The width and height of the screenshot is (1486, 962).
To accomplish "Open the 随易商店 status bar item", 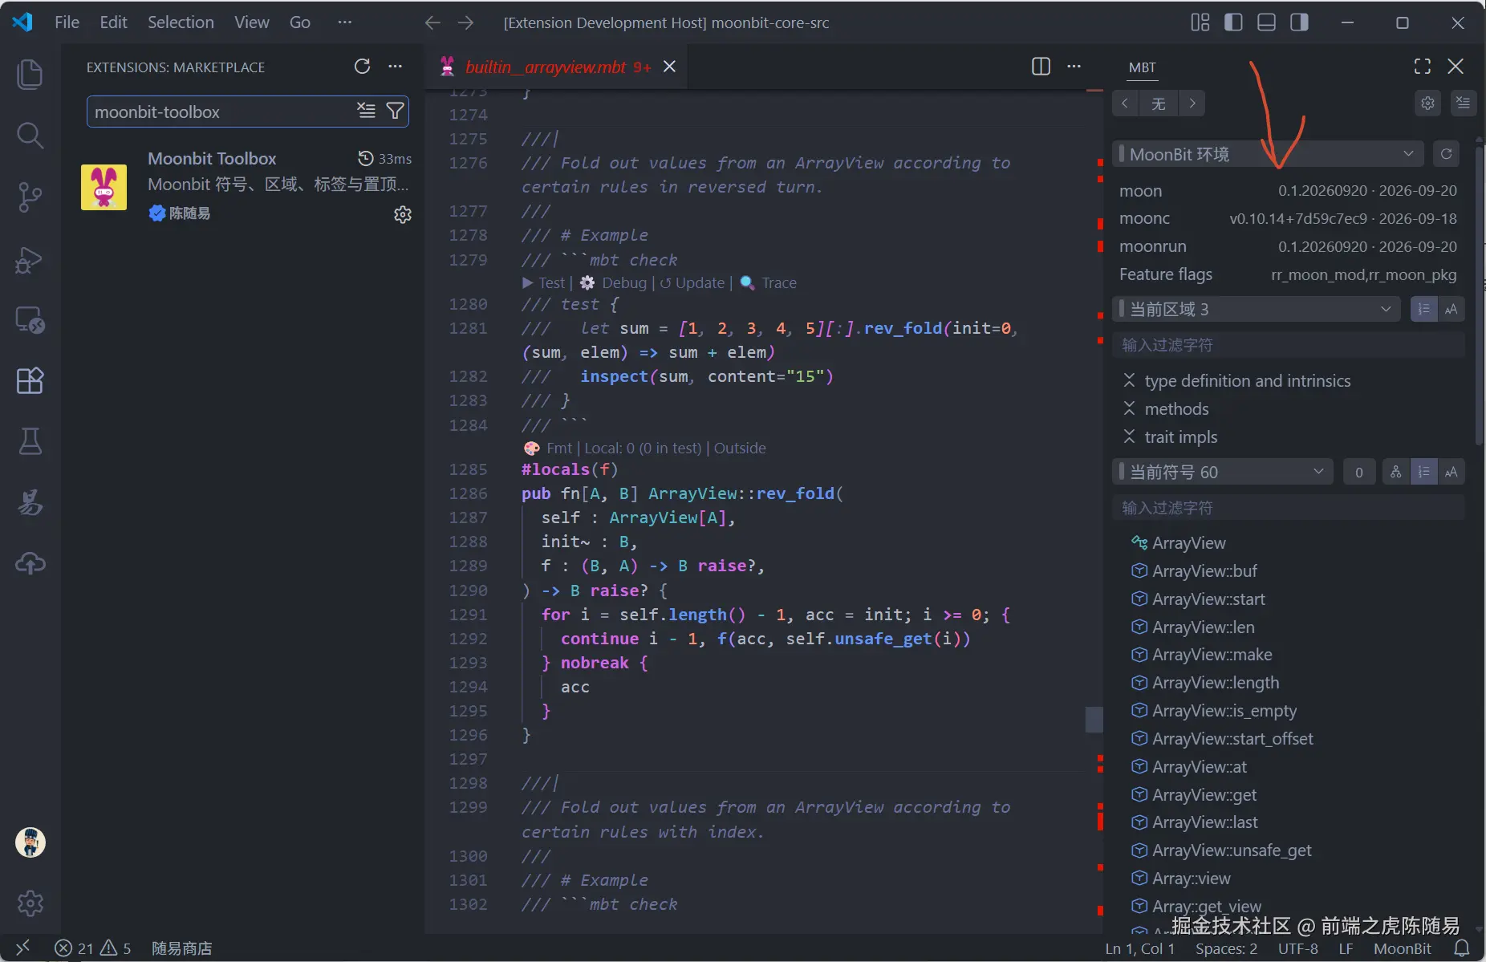I will click(x=182, y=948).
